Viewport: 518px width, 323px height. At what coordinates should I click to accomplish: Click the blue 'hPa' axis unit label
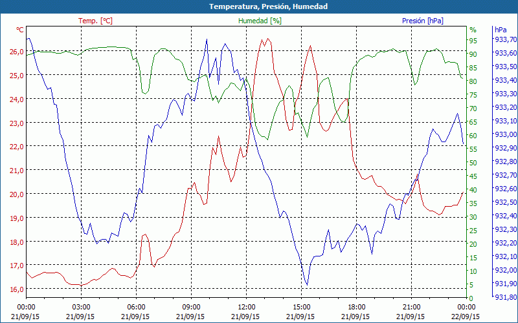click(x=501, y=30)
